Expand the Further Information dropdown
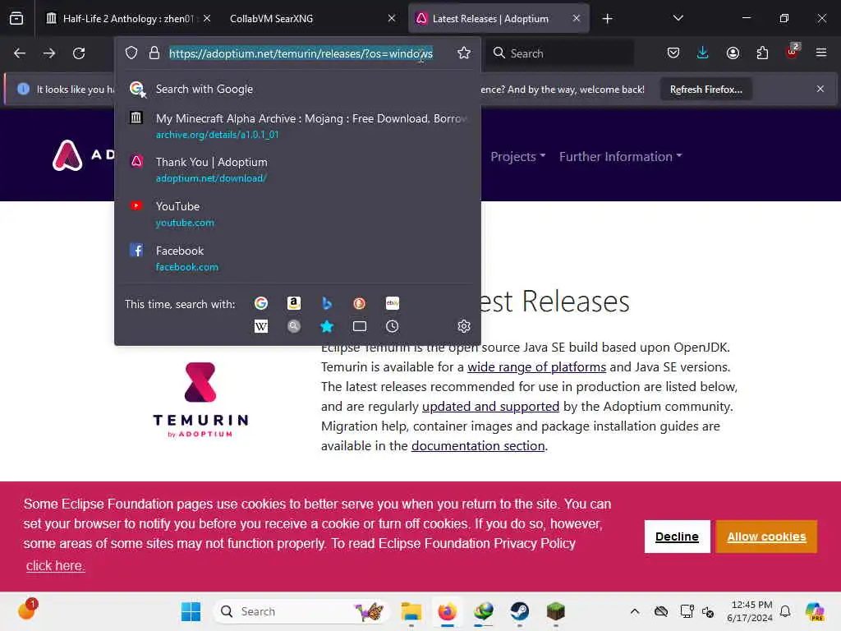The image size is (841, 631). [x=621, y=157]
